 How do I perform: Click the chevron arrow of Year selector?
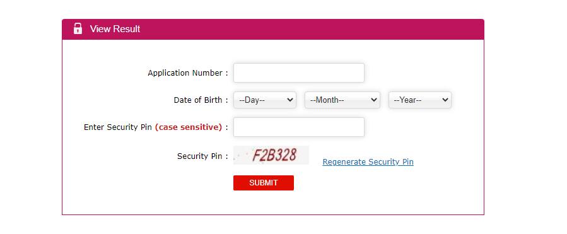[445, 100]
